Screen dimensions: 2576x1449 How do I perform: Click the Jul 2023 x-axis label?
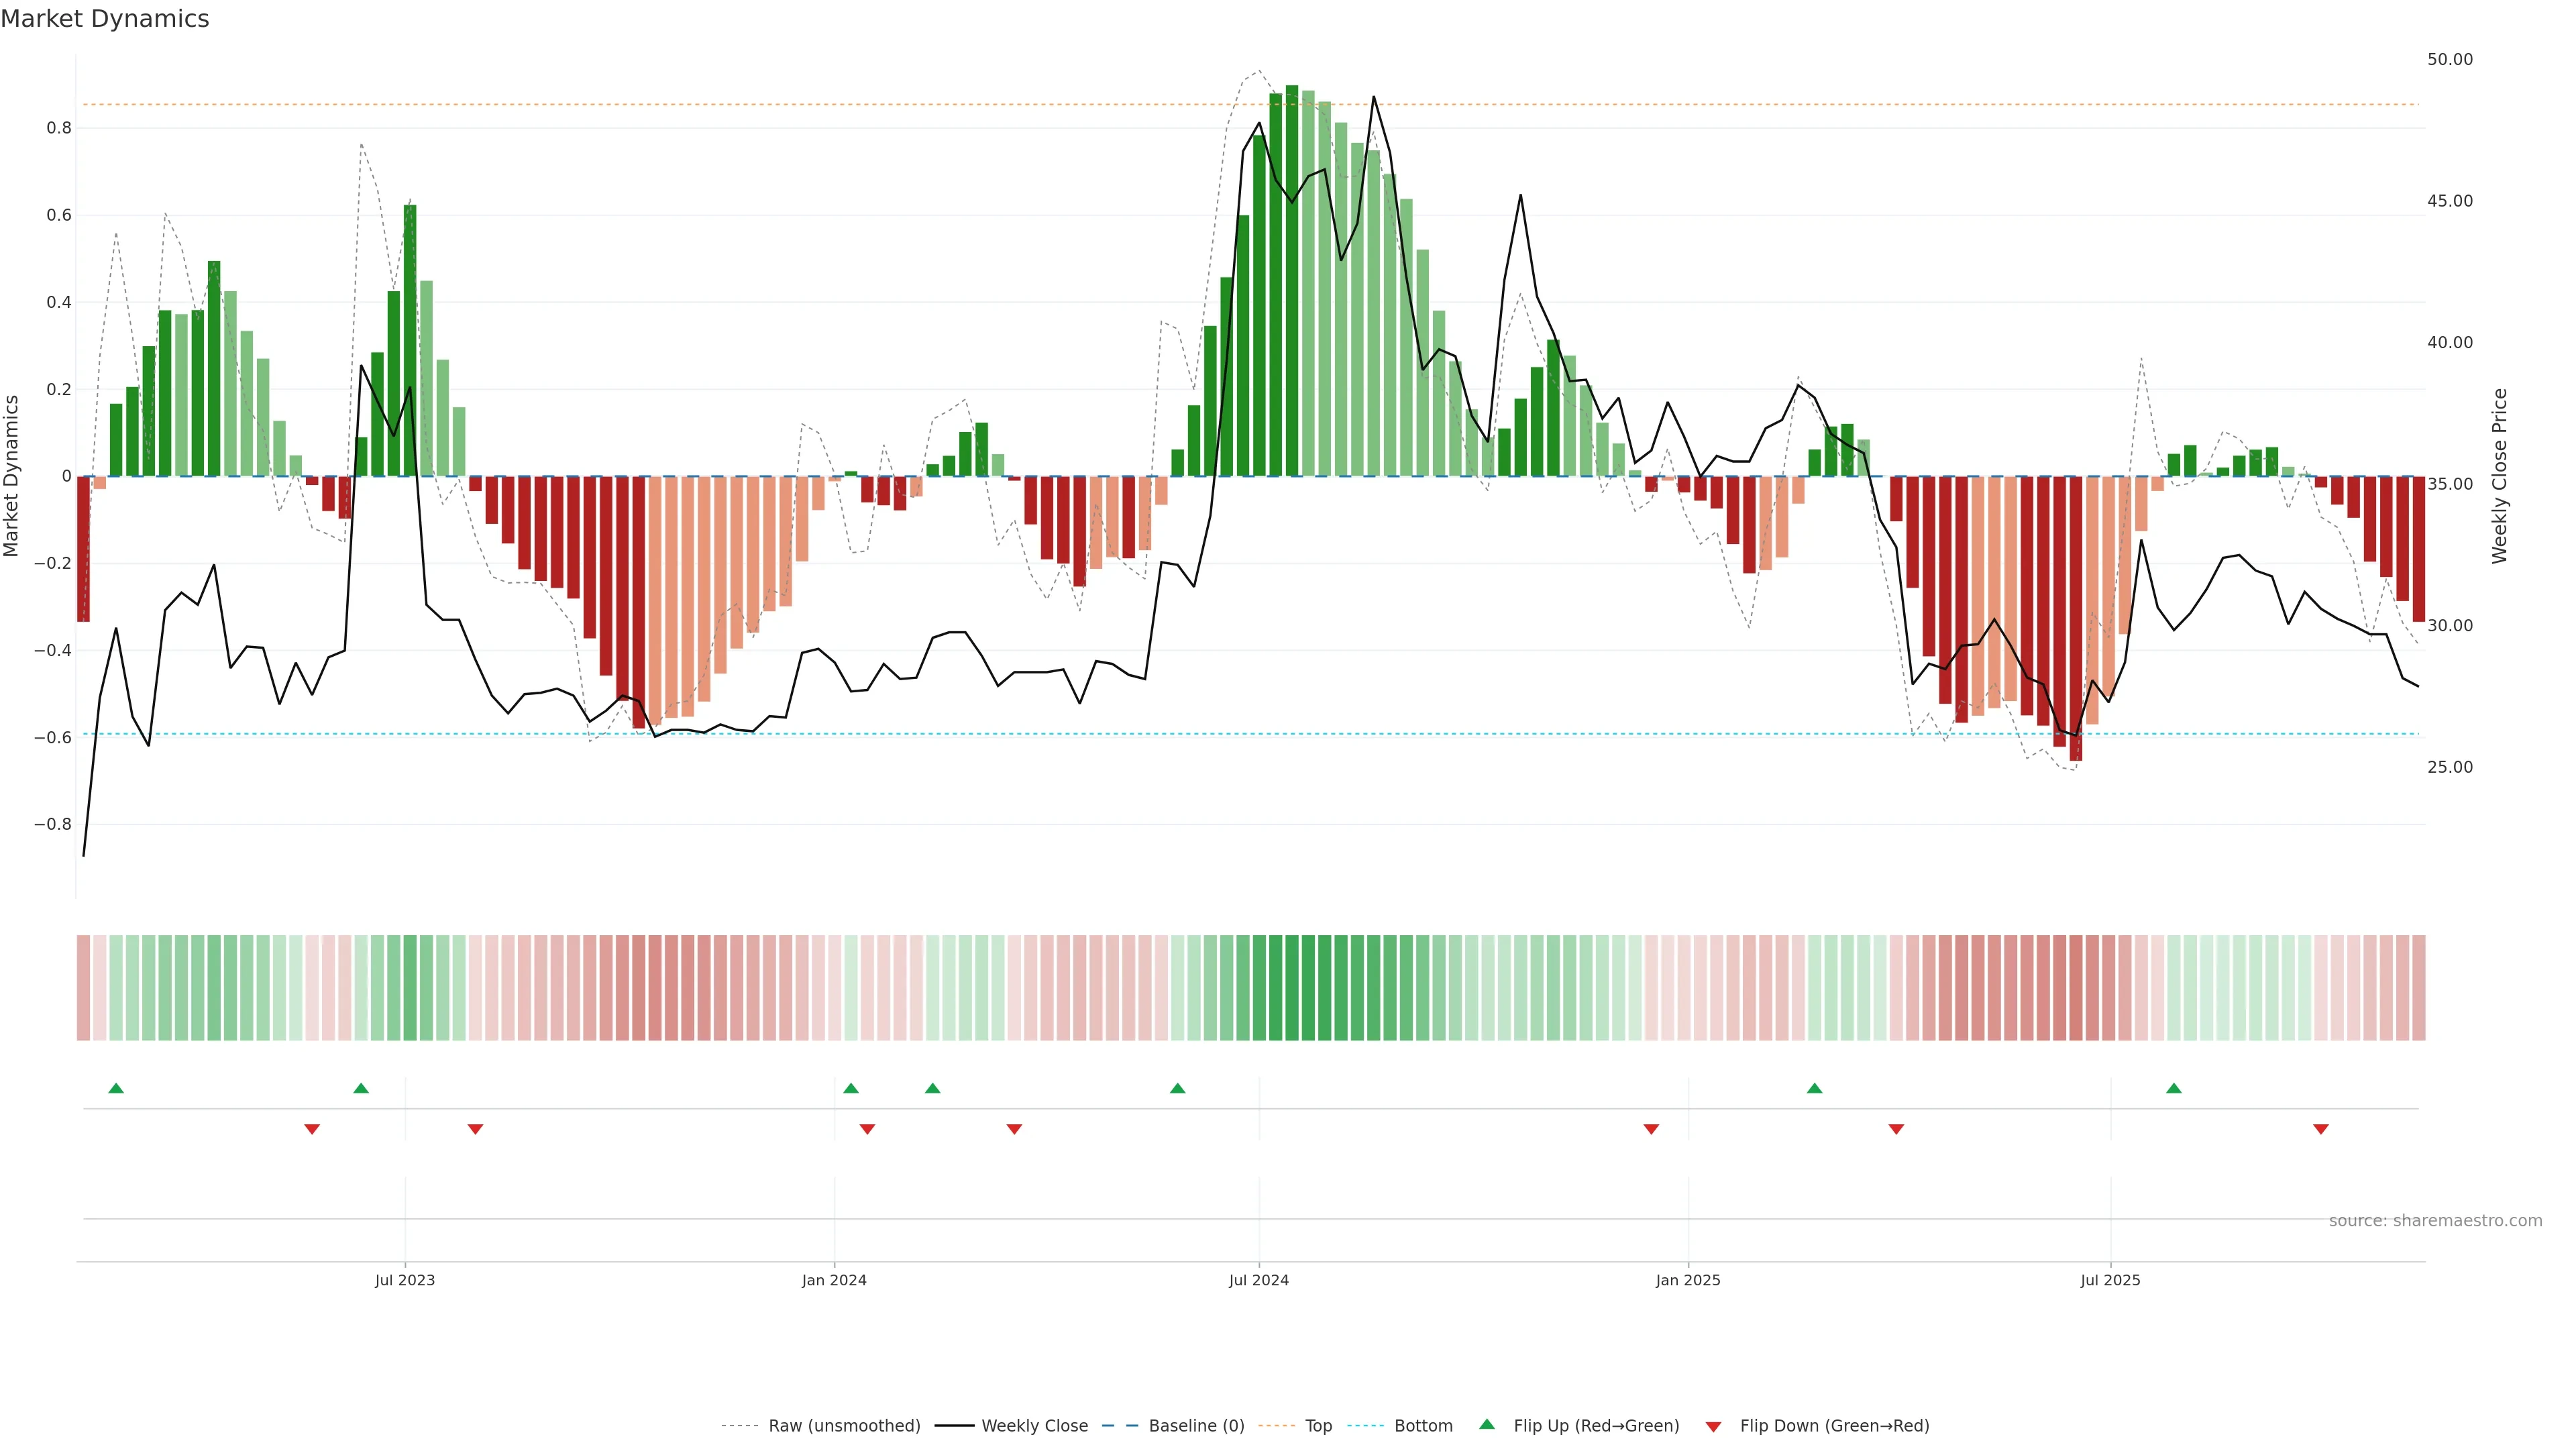(405, 1280)
